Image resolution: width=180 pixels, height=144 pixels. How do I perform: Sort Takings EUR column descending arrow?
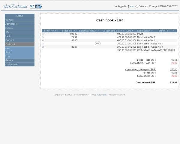[x=76, y=31]
